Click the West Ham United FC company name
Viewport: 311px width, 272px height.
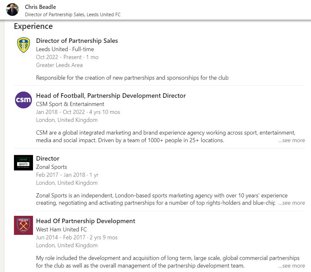point(62,229)
